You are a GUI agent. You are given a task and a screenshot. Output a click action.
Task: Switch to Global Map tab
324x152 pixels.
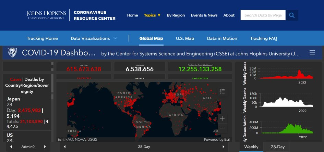151,38
